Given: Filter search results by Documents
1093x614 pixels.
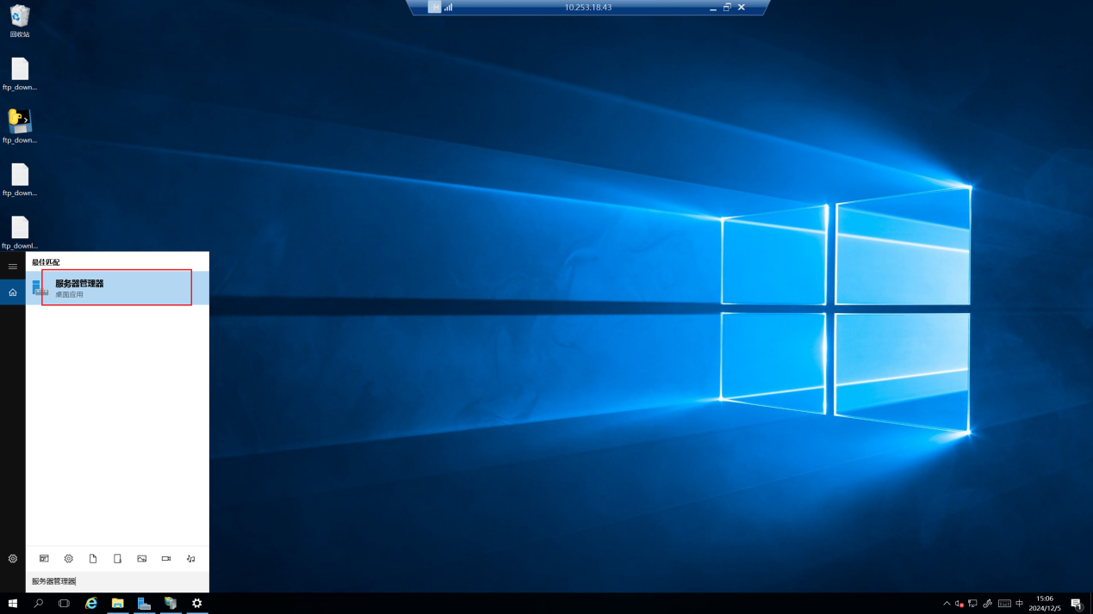Looking at the screenshot, I should coord(93,558).
